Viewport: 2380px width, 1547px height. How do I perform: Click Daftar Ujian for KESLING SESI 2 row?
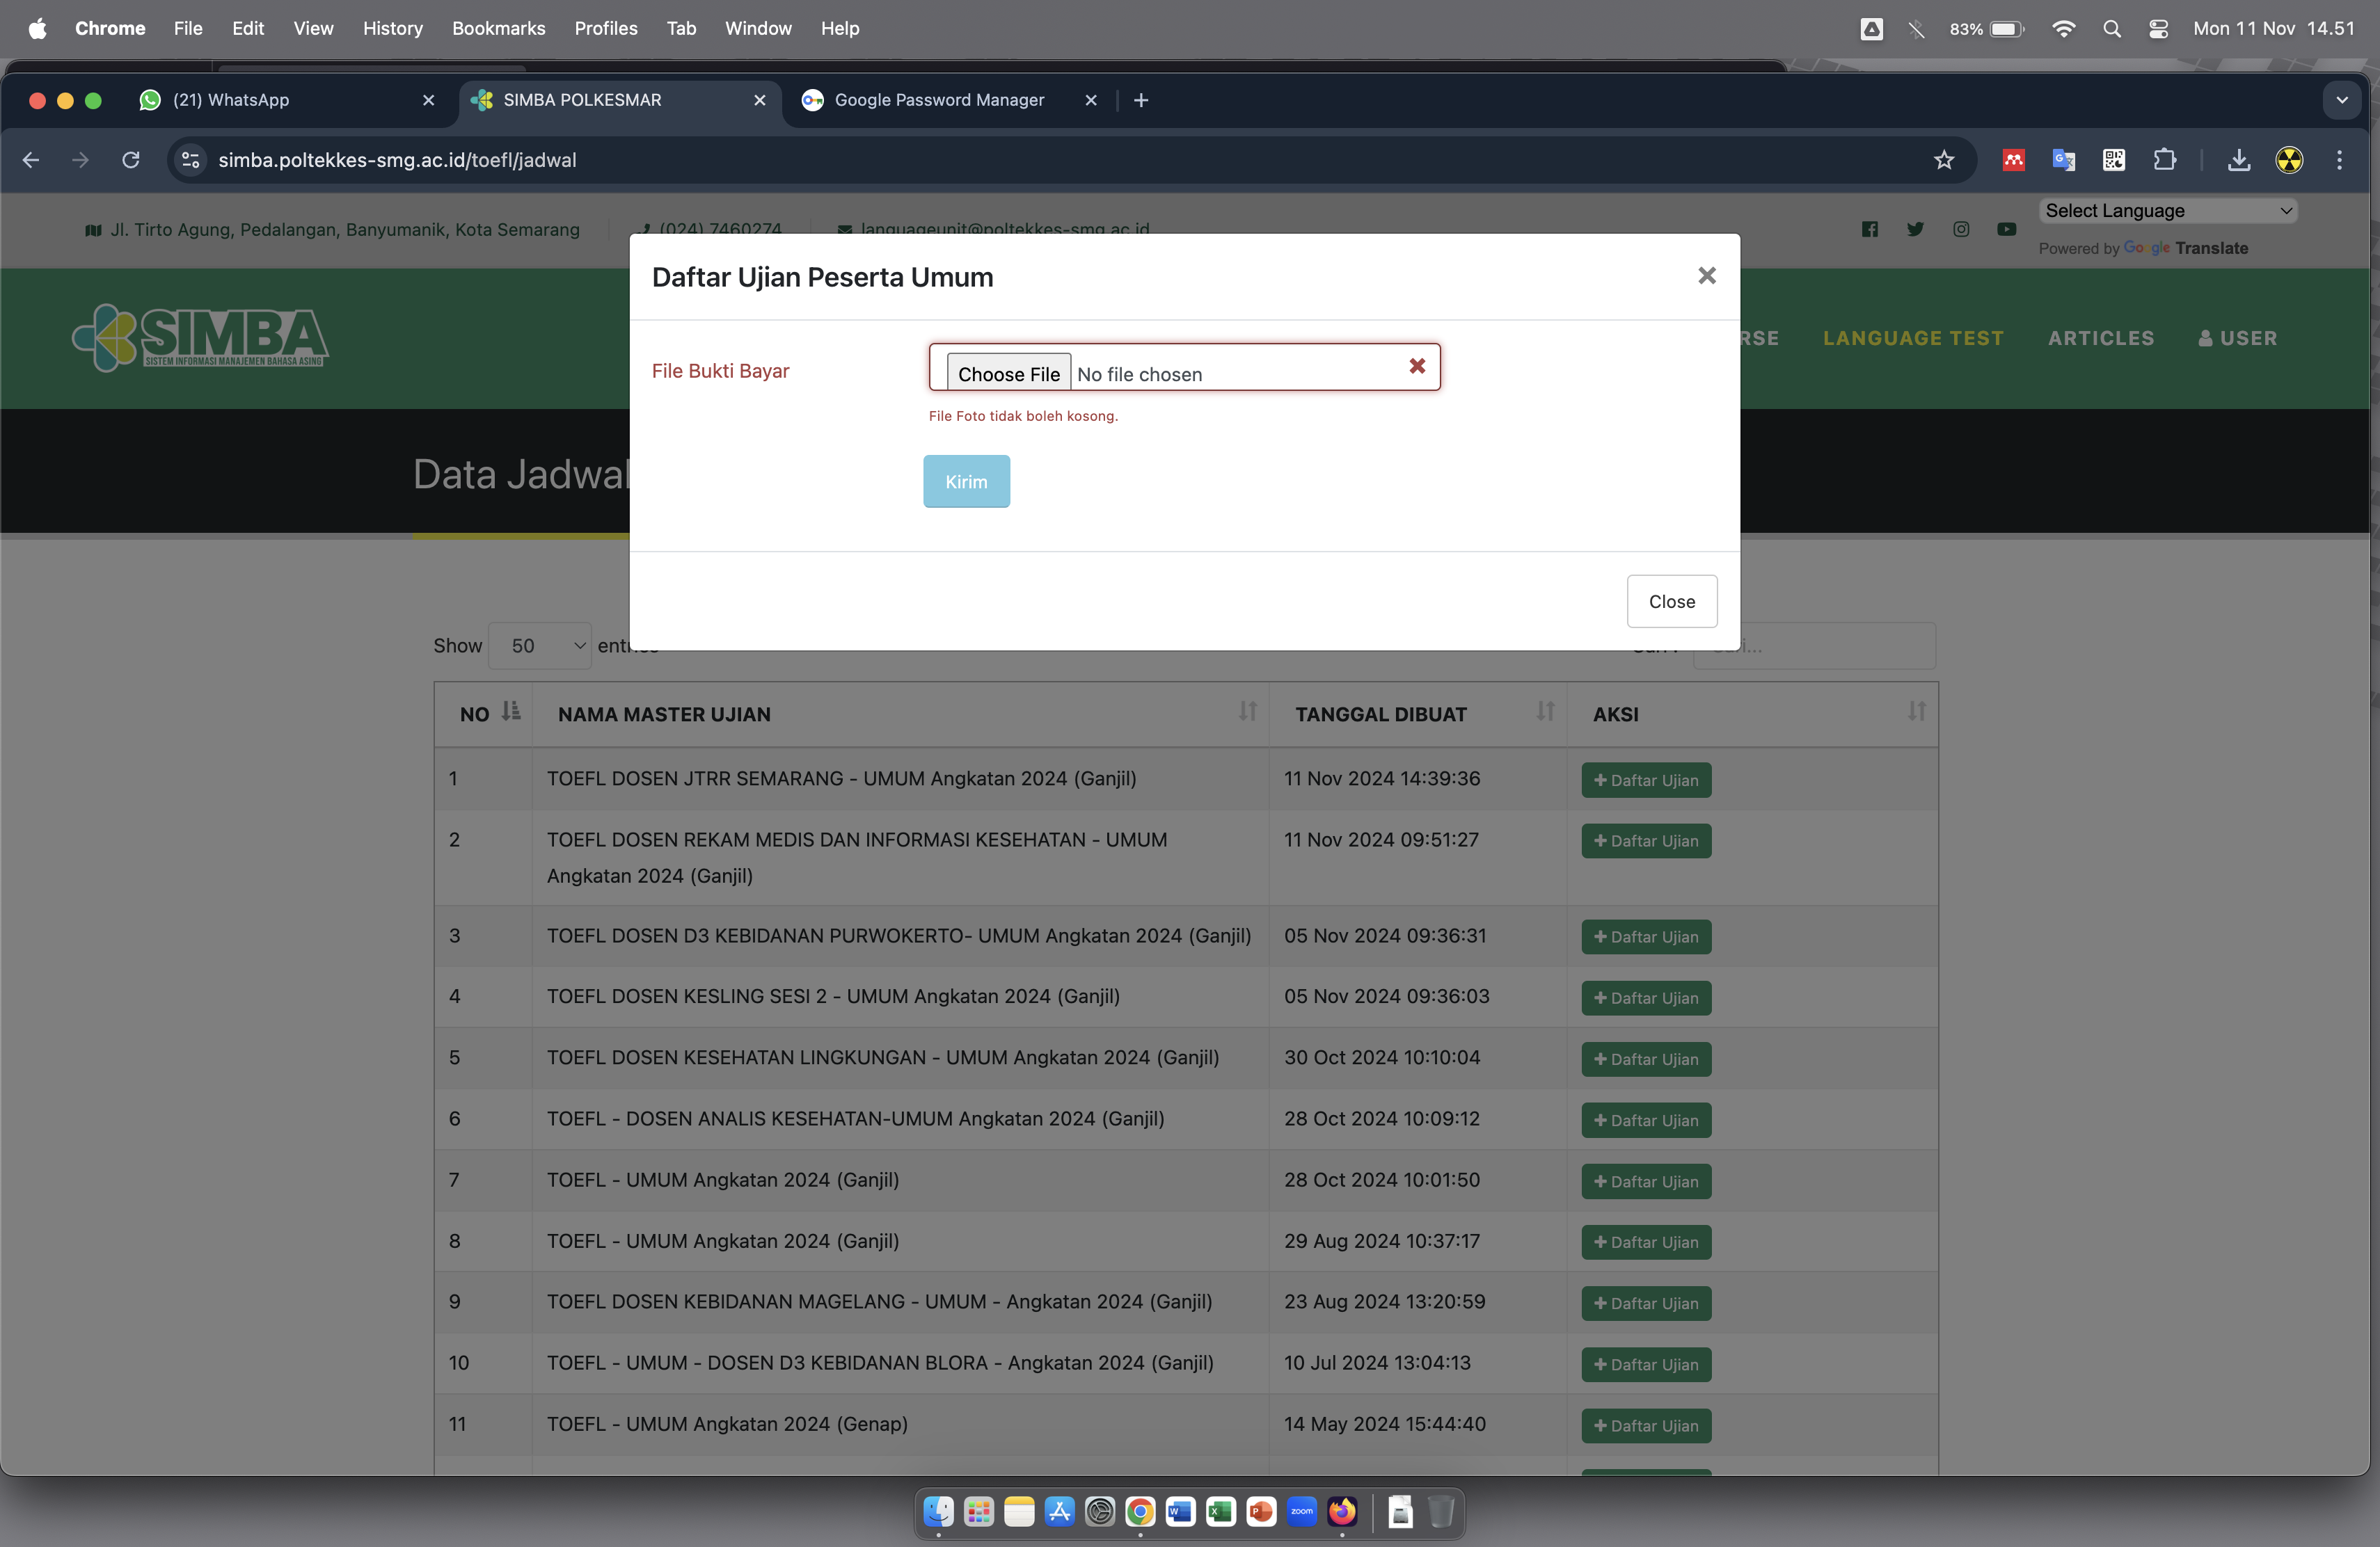coord(1646,998)
